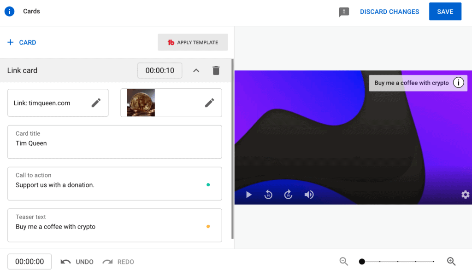Redo the last change

118,262
